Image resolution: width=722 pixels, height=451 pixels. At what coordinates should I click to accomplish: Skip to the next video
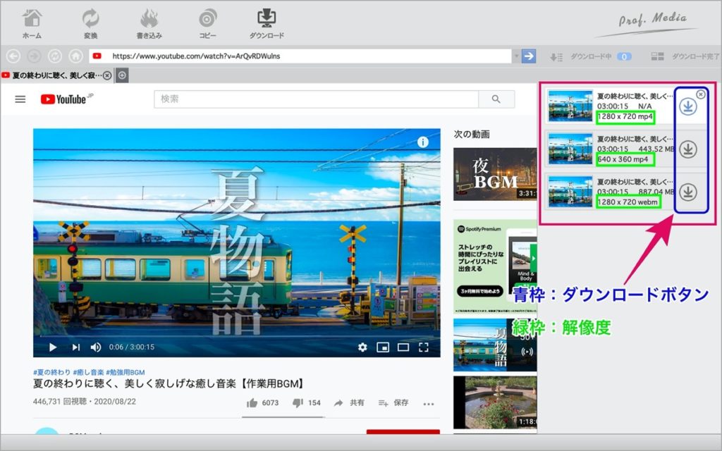point(76,347)
